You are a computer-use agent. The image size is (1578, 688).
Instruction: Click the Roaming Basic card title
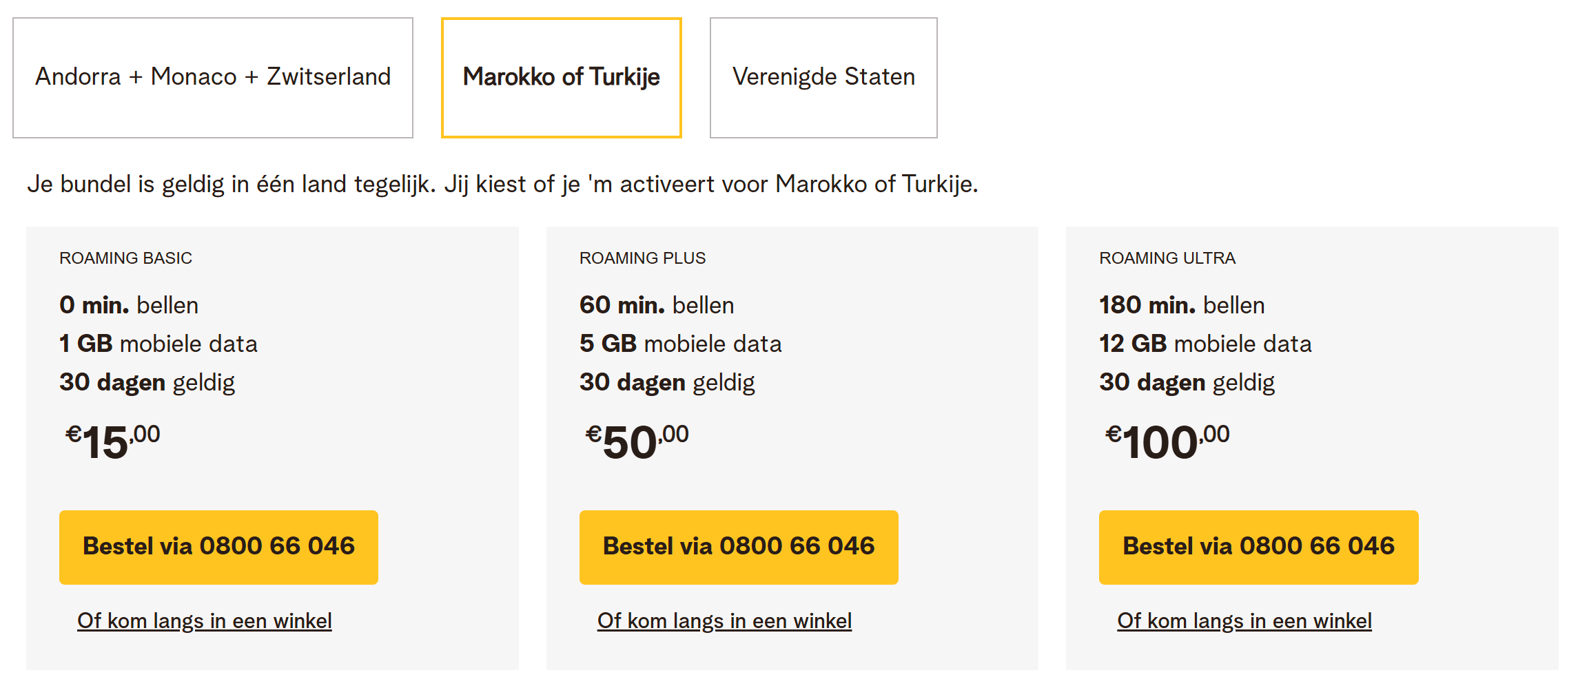[125, 258]
